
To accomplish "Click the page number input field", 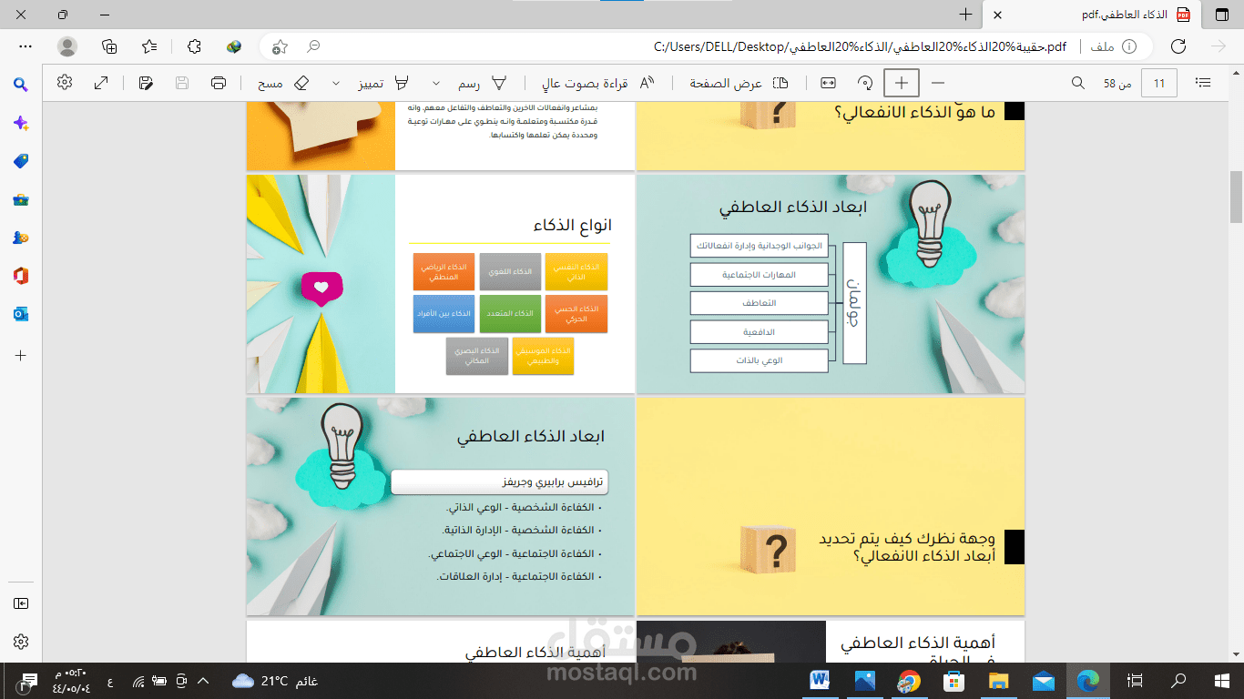I will point(1159,83).
